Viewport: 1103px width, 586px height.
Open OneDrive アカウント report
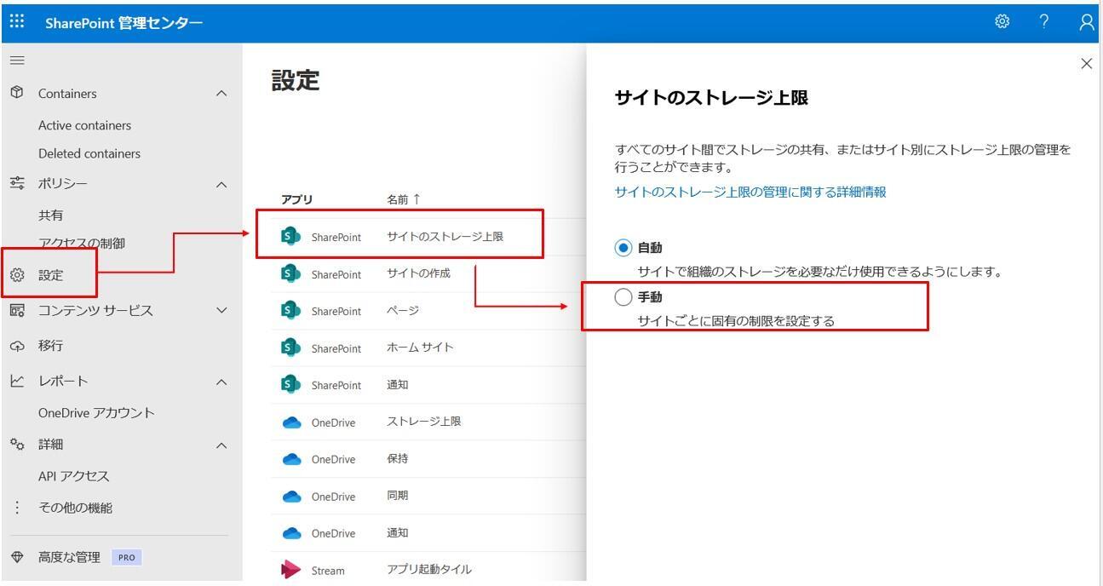pos(96,412)
